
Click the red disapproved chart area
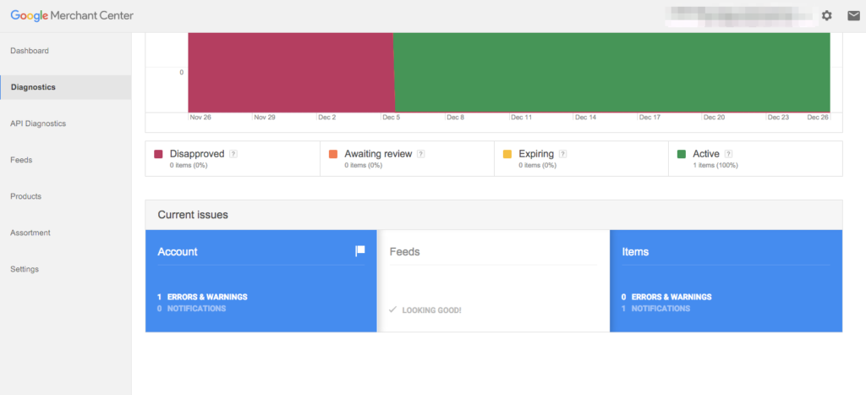(x=291, y=73)
